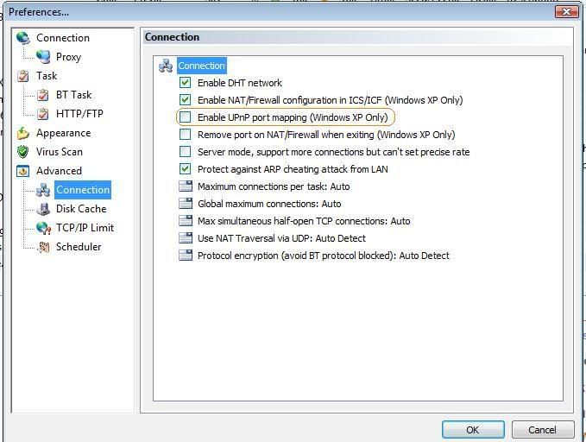This screenshot has width=586, height=442.
Task: Open Protocol encryption Auto Detect option
Action: pos(323,256)
